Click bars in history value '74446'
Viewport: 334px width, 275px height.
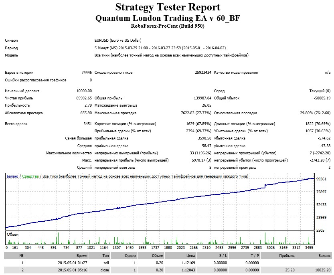(x=87, y=73)
